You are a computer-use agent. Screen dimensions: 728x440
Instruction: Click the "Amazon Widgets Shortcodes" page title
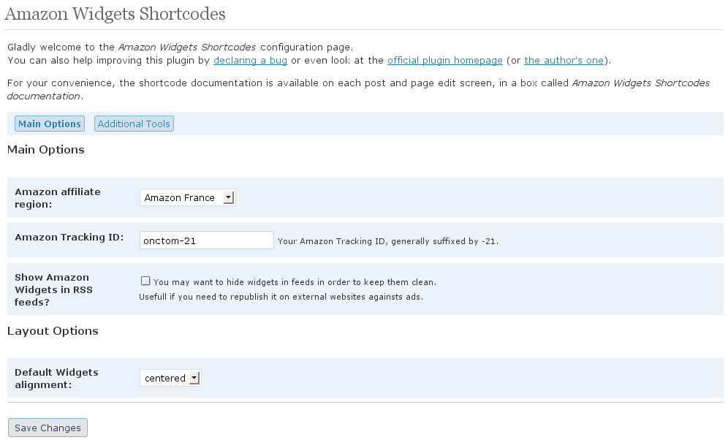[115, 14]
